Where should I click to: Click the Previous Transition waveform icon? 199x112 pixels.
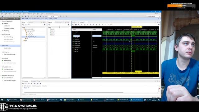[96, 25]
